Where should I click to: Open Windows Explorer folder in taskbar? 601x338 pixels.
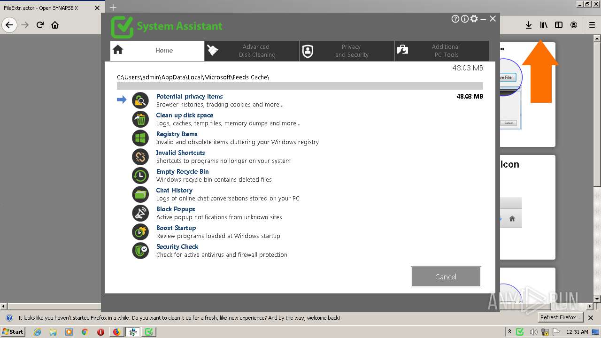pyautogui.click(x=53, y=332)
